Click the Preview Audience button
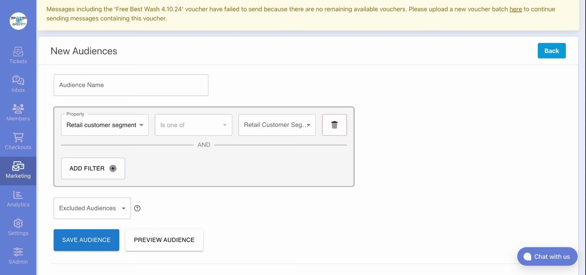Image resolution: width=586 pixels, height=275 pixels. coord(164,240)
